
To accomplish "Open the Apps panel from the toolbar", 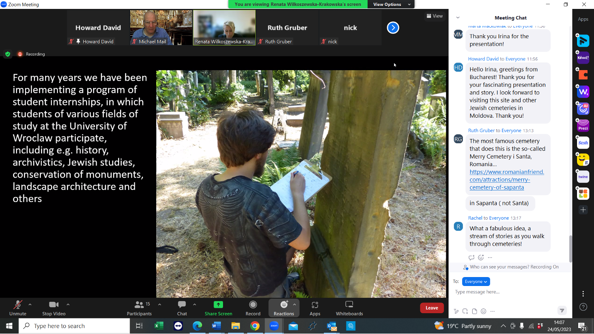I will [x=315, y=304].
